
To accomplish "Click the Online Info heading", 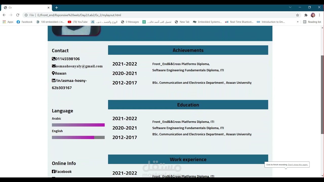I will coord(64,163).
